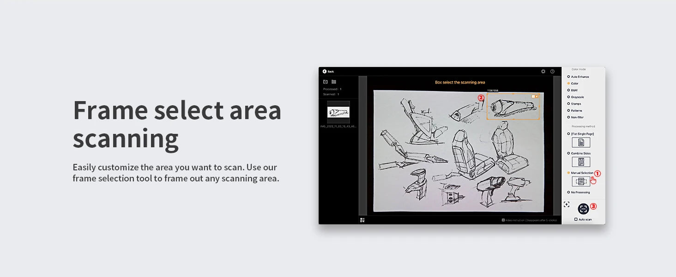Click the Flat Single Page icon box
The height and width of the screenshot is (277, 676).
coord(581,142)
